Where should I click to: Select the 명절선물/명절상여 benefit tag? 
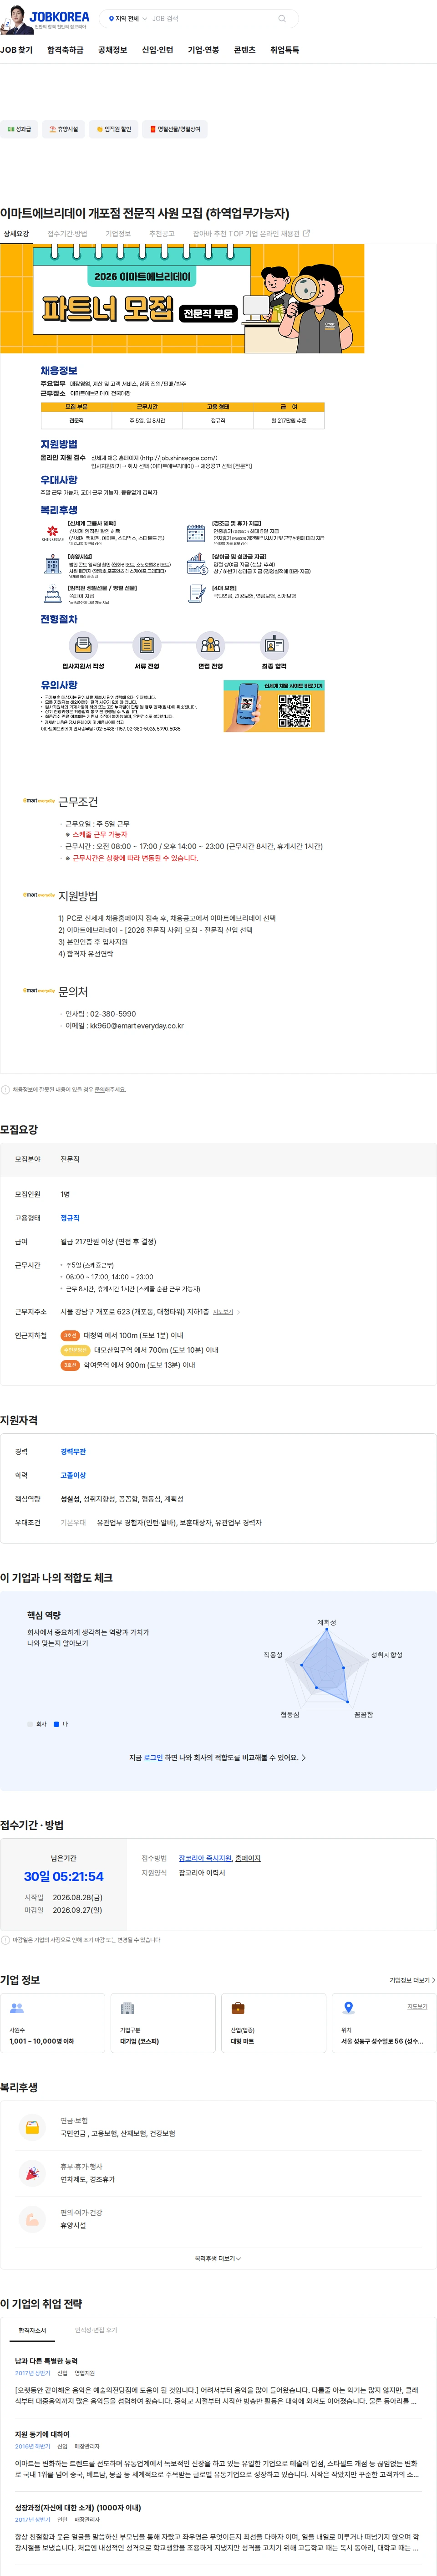[174, 129]
